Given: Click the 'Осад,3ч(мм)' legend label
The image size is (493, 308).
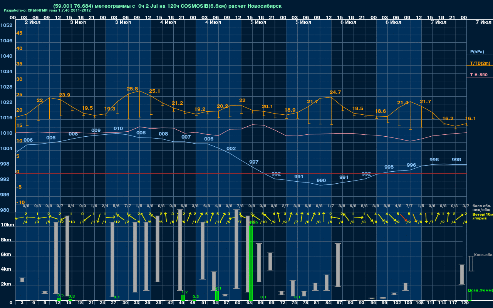Looking at the screenshot, I should coord(480,290).
